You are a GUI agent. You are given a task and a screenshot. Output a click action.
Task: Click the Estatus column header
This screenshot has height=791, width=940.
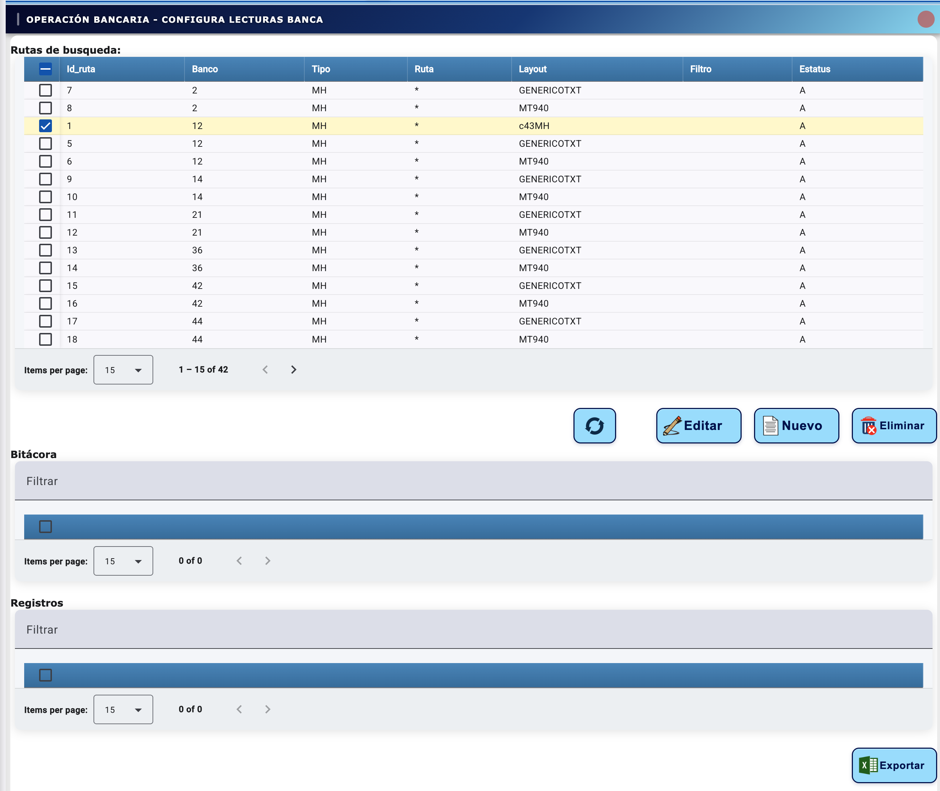pyautogui.click(x=815, y=69)
